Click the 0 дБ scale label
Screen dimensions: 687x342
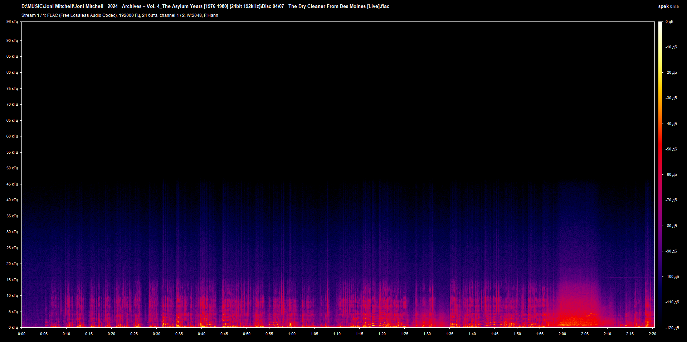point(669,22)
